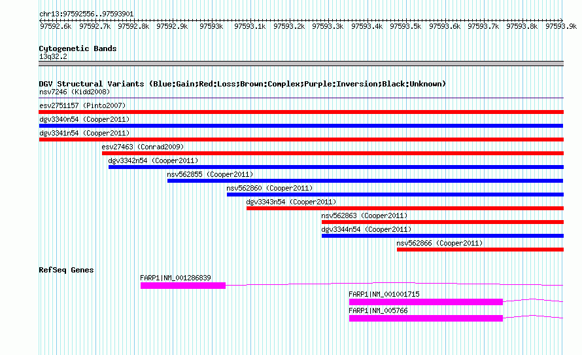Screen dimensions: 582x355
Task: Click the 97593k ruler position label
Action: 211,26
